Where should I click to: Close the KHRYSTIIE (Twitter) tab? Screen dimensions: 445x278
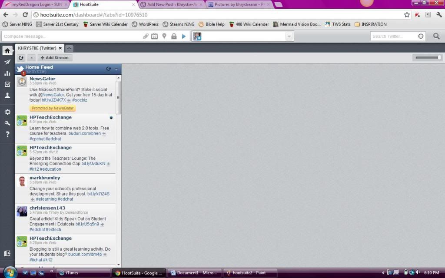[x=60, y=48]
